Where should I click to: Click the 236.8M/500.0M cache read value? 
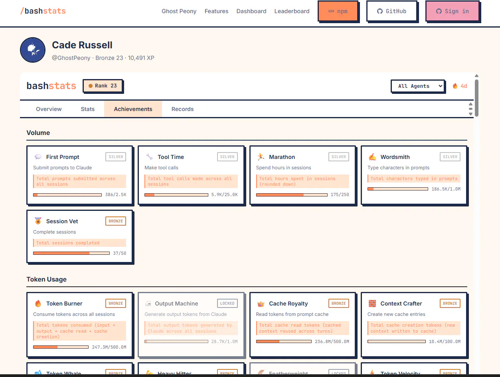coord(332,341)
